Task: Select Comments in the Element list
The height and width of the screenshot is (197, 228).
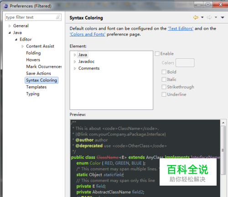Action: pos(89,68)
